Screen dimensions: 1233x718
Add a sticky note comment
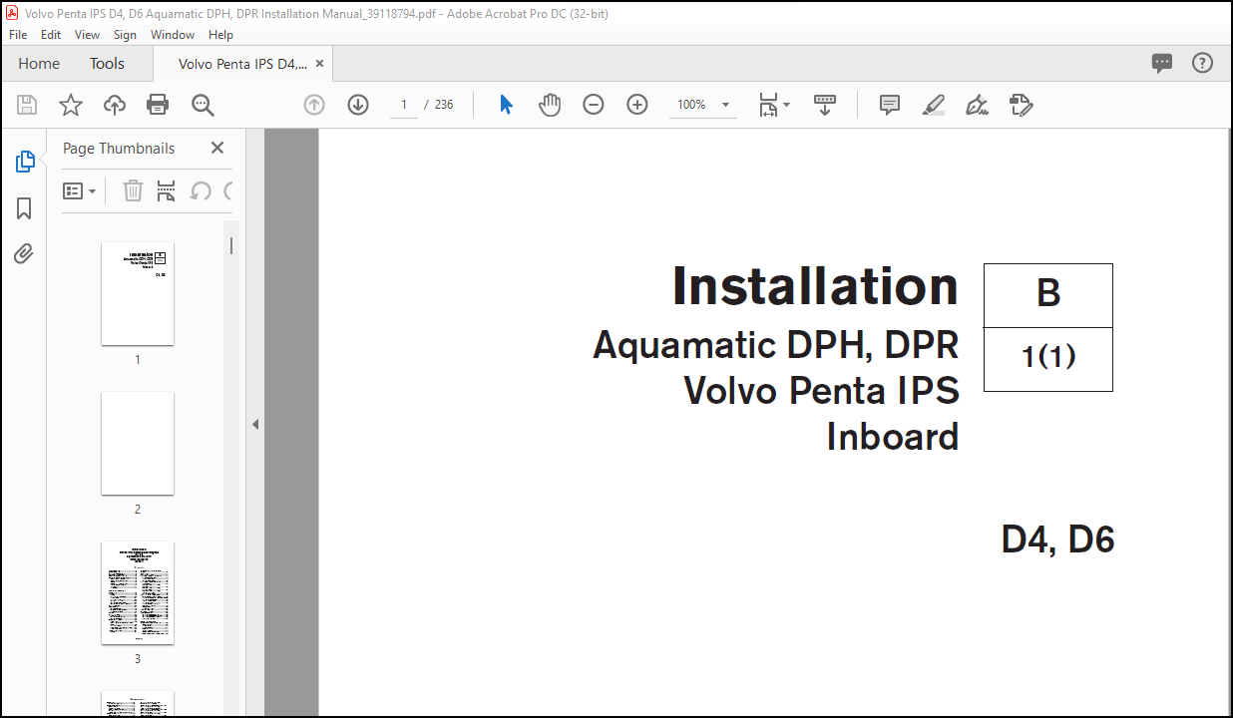point(890,105)
